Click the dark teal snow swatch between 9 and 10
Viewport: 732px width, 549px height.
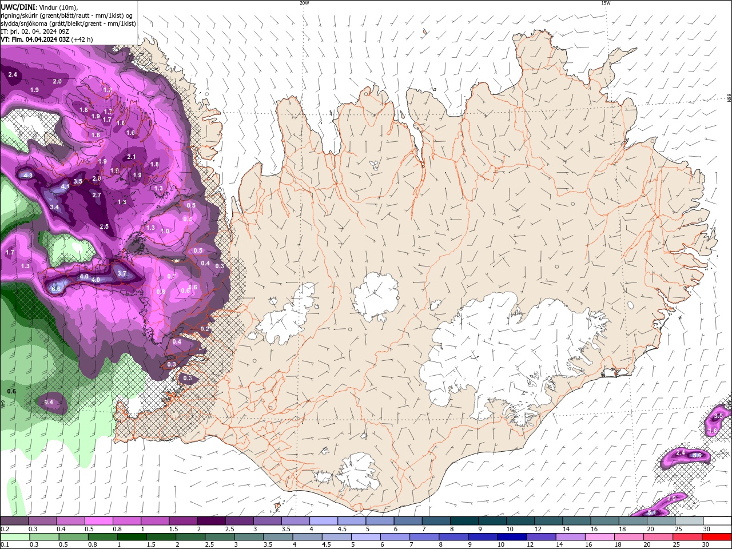coord(492,521)
